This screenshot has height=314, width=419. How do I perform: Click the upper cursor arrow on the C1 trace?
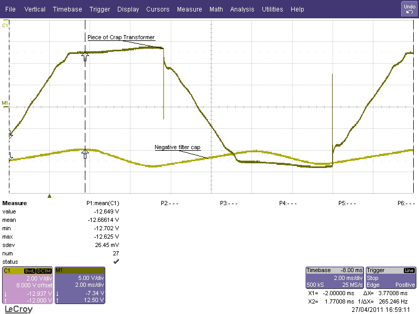click(85, 57)
